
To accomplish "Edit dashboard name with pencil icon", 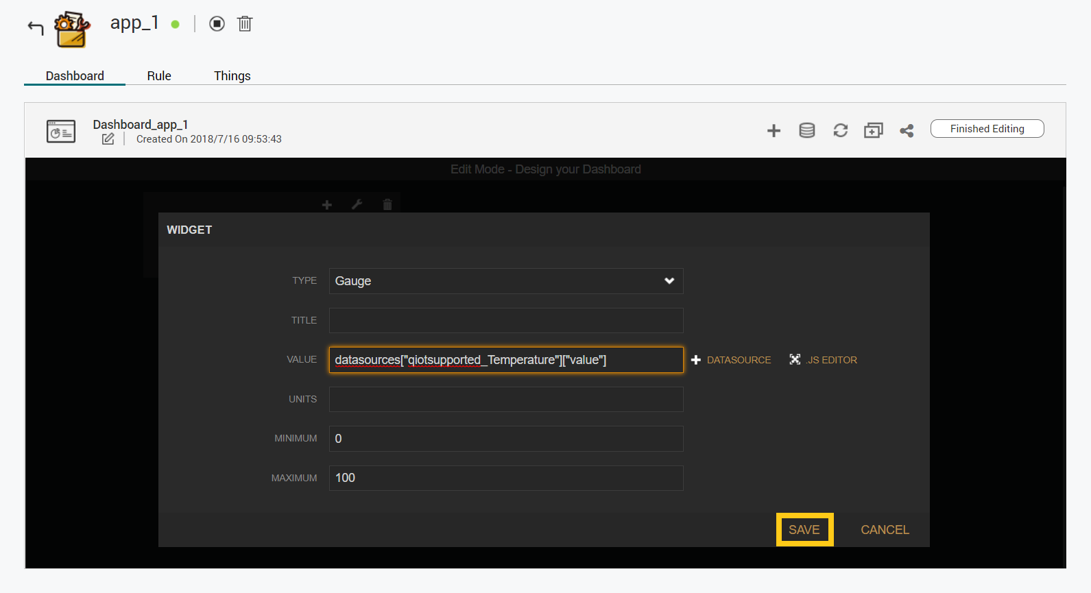I will click(x=108, y=139).
